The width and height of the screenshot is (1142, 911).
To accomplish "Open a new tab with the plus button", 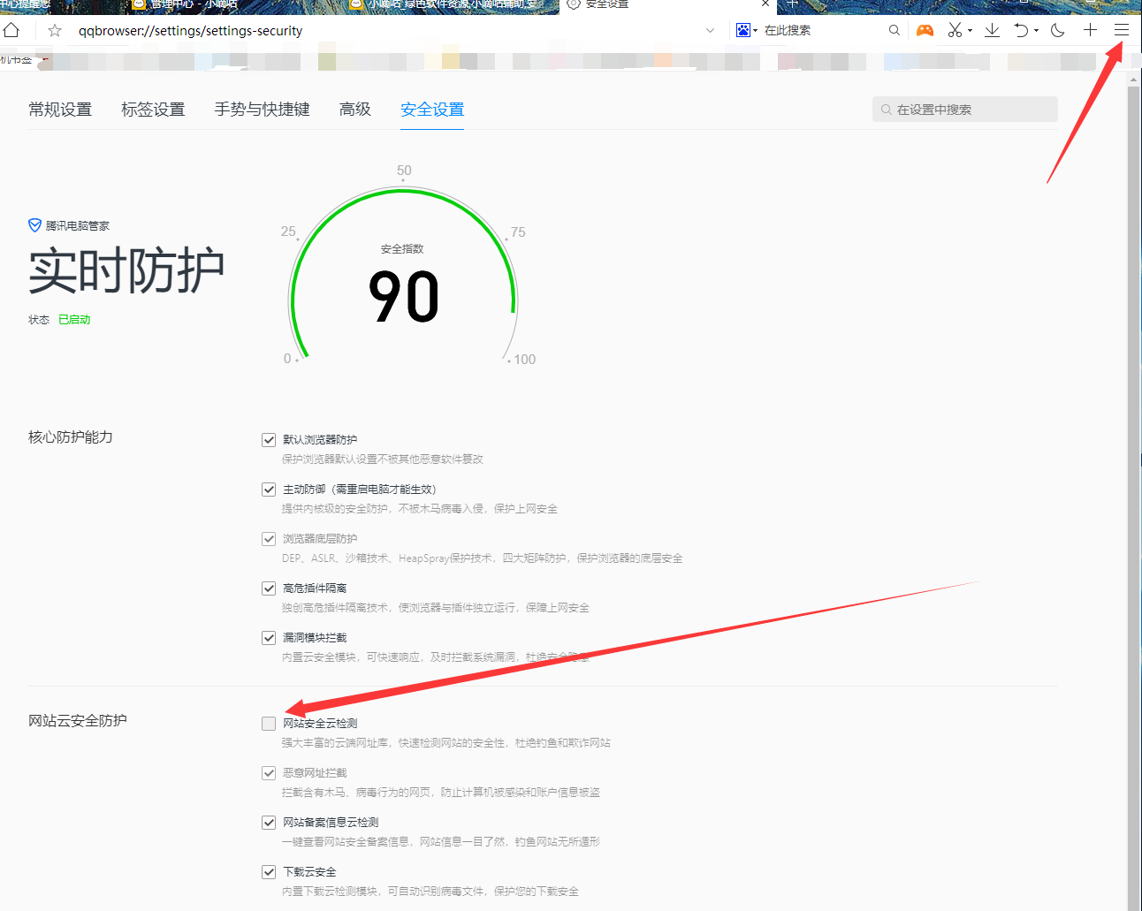I will click(1090, 30).
